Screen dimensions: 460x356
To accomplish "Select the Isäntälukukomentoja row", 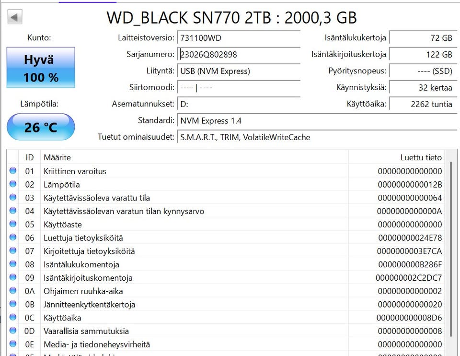I will tap(226, 264).
